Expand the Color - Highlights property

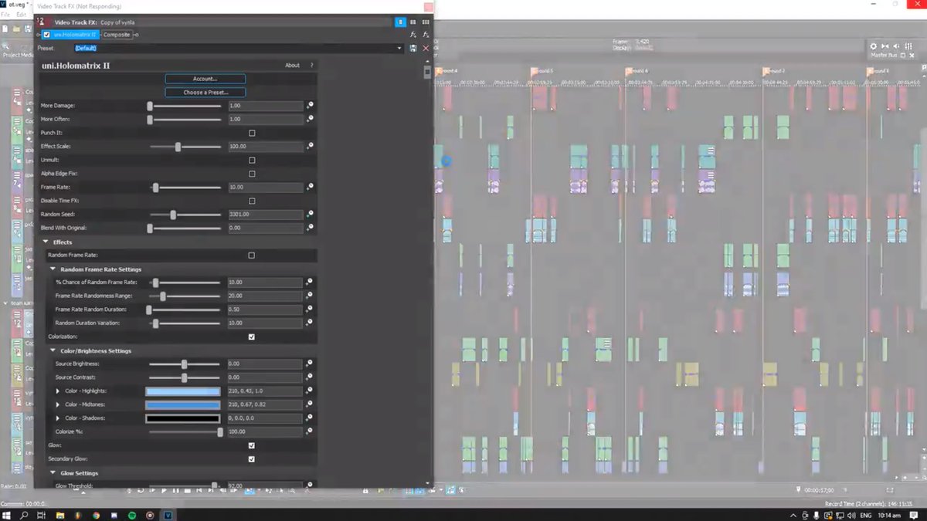click(58, 391)
